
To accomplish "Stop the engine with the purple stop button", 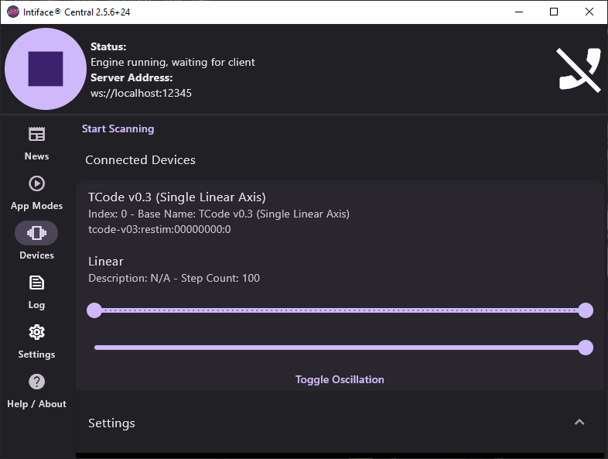I will 46,69.
